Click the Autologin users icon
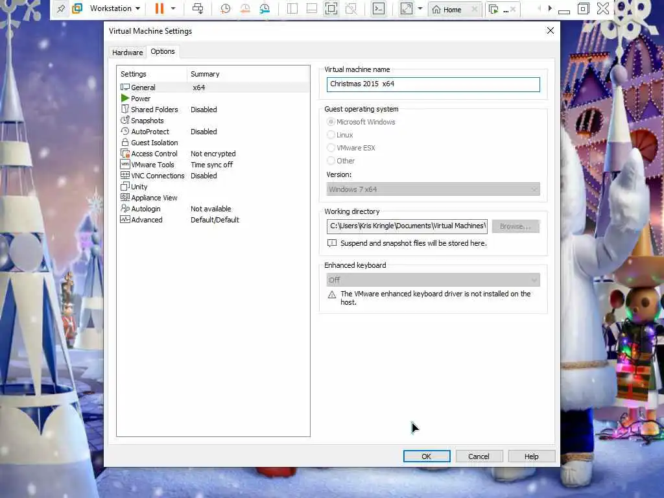The height and width of the screenshot is (498, 664). (125, 208)
